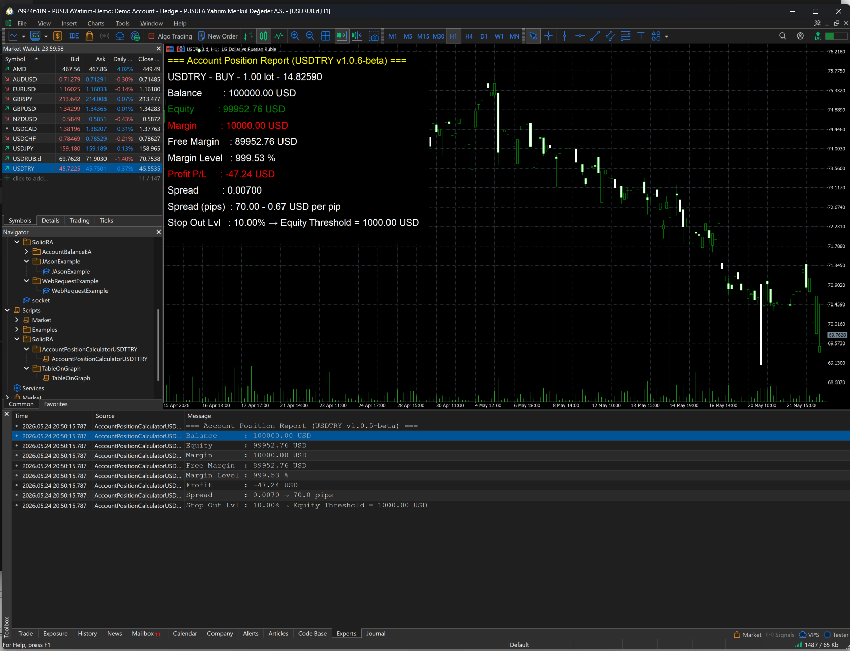Collapse the JAsonExample folder

[x=26, y=261]
